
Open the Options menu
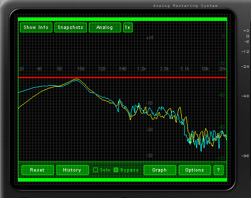click(195, 170)
